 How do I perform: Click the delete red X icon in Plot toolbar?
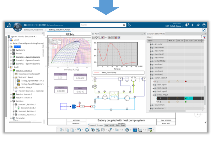coord(116,38)
